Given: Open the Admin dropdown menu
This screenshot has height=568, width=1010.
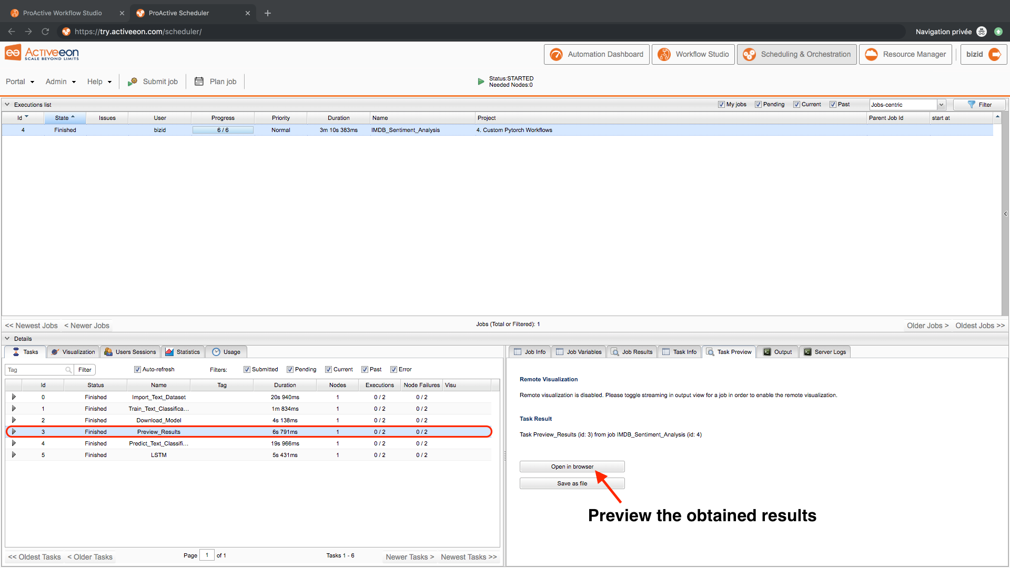Looking at the screenshot, I should pyautogui.click(x=60, y=82).
